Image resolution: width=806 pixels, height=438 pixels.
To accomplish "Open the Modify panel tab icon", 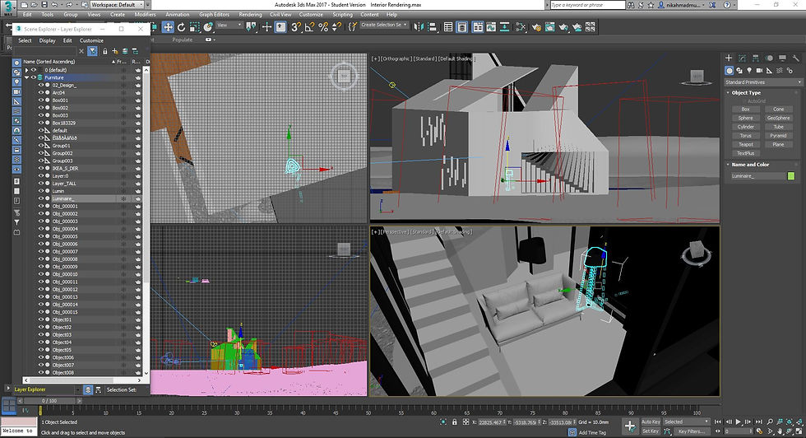I will pos(742,58).
